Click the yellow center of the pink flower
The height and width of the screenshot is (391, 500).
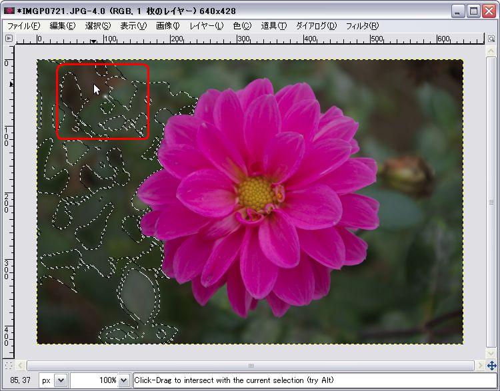tap(255, 193)
